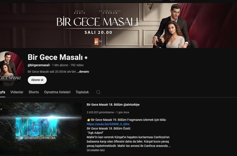
Task: Click the NGM logo video thumbnail
Action: [41, 128]
